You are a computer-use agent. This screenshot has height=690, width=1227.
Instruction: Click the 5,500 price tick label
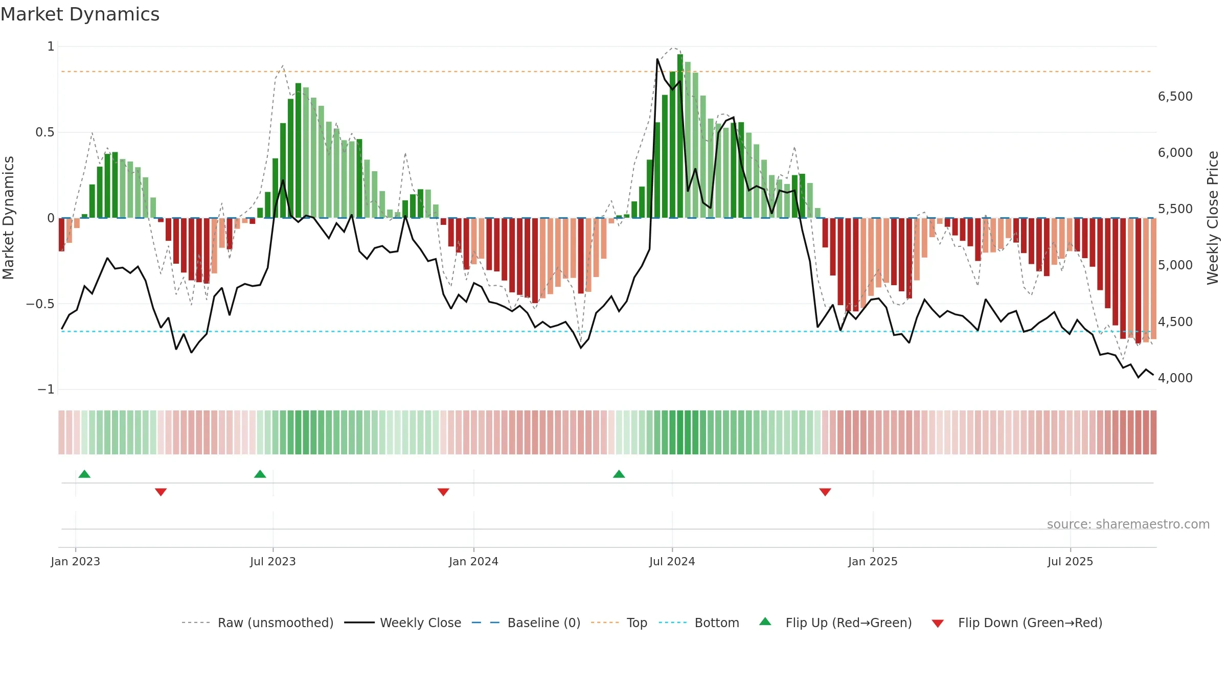pos(1175,209)
